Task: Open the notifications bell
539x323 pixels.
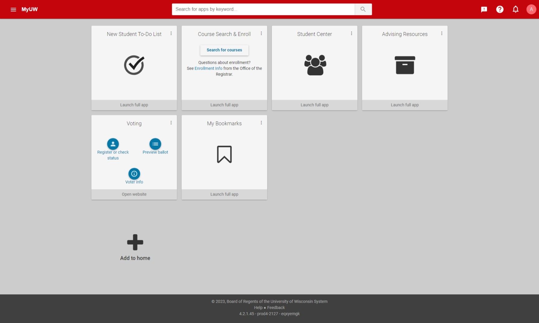Action: click(516, 9)
